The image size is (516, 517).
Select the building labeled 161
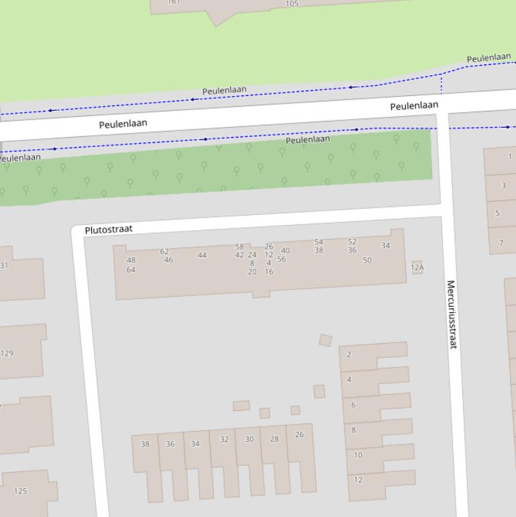pyautogui.click(x=173, y=2)
